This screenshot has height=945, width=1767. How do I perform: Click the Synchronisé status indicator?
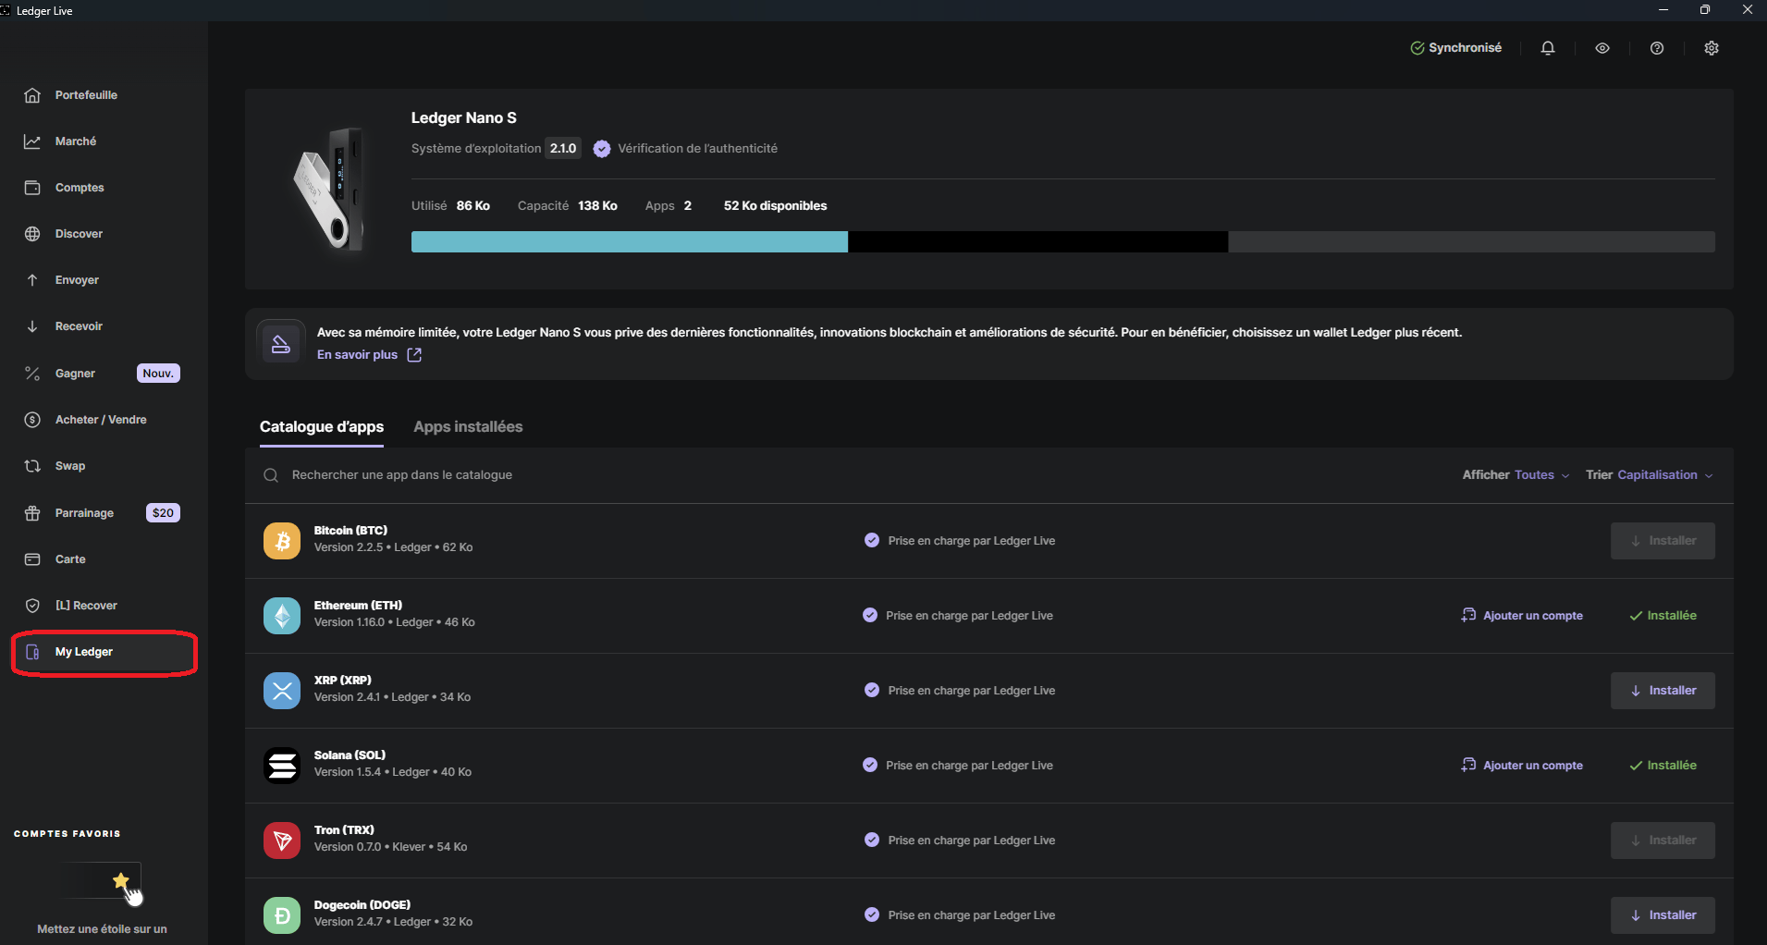tap(1455, 48)
